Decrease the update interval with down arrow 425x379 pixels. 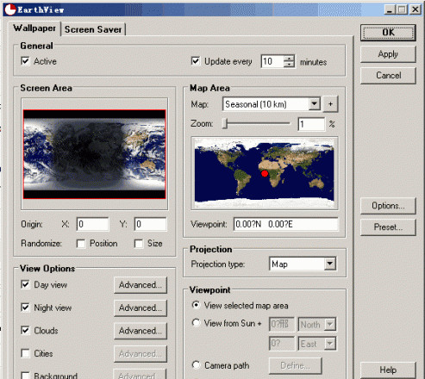(x=289, y=65)
